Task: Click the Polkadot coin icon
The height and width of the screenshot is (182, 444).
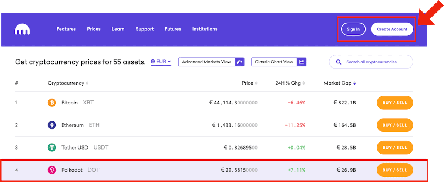Action: click(52, 170)
